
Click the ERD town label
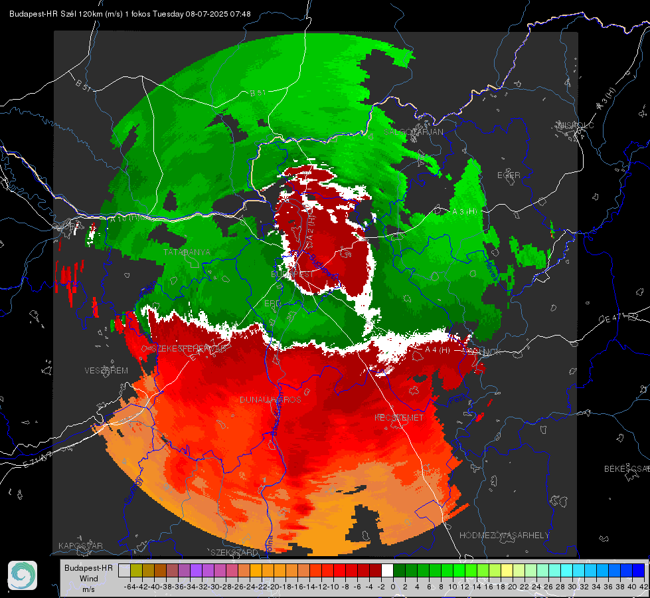tap(272, 304)
